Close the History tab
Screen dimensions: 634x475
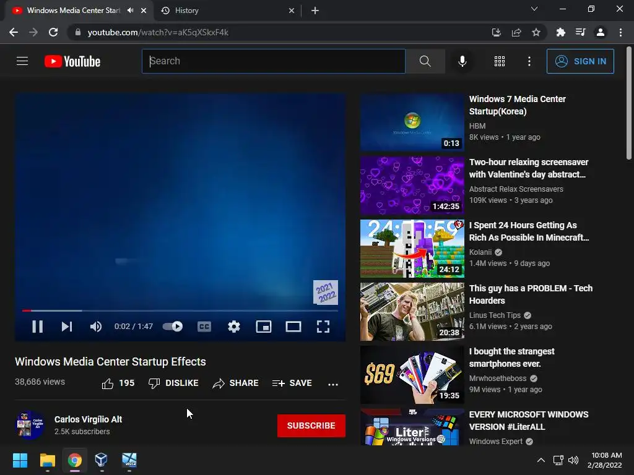click(292, 11)
